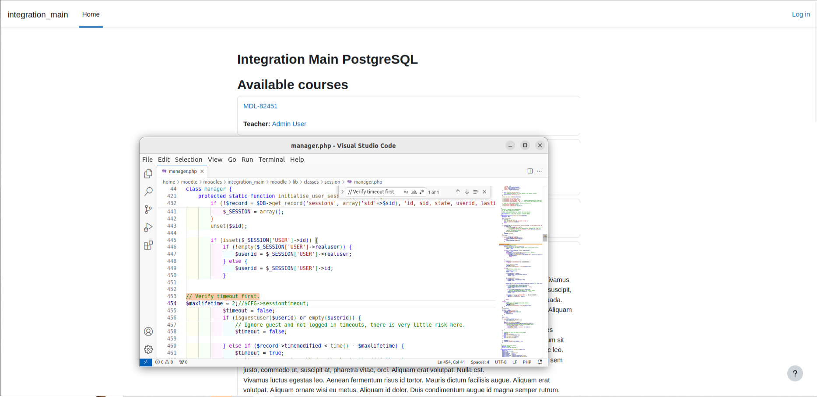Click 'integration_main' in the breadcrumb
Viewport: 817px width, 397px height.
[246, 182]
